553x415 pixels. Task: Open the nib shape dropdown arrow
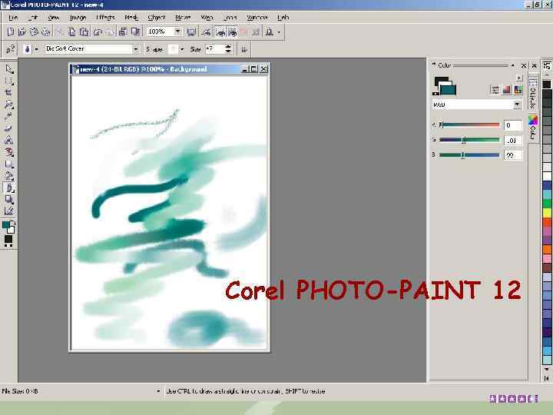[182, 49]
